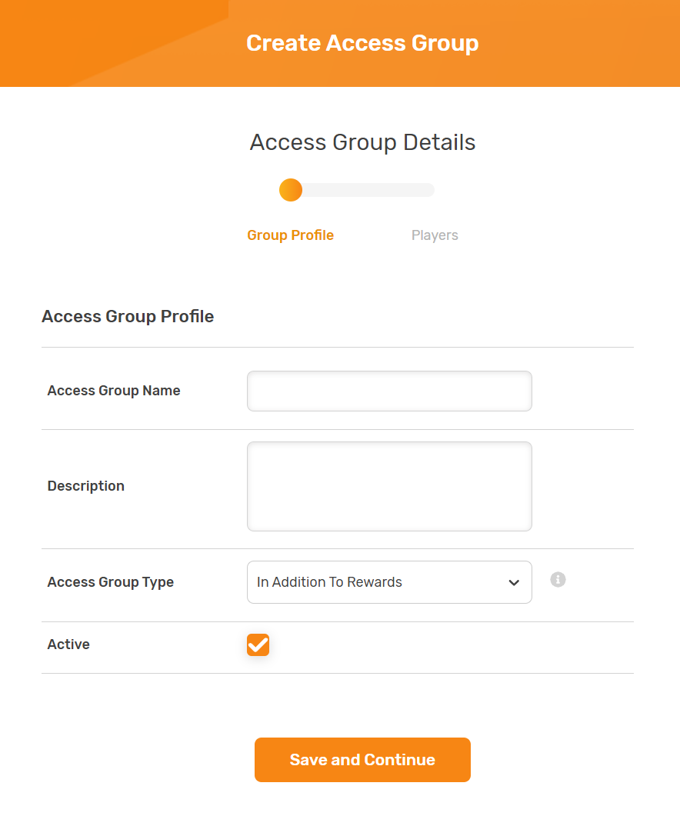Click inside the Access Group Name field

388,391
